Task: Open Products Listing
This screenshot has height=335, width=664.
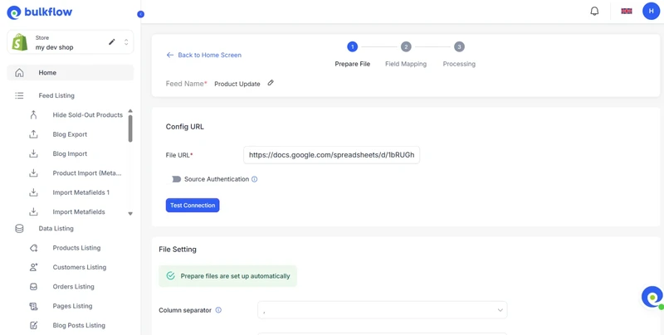Action: pos(76,248)
